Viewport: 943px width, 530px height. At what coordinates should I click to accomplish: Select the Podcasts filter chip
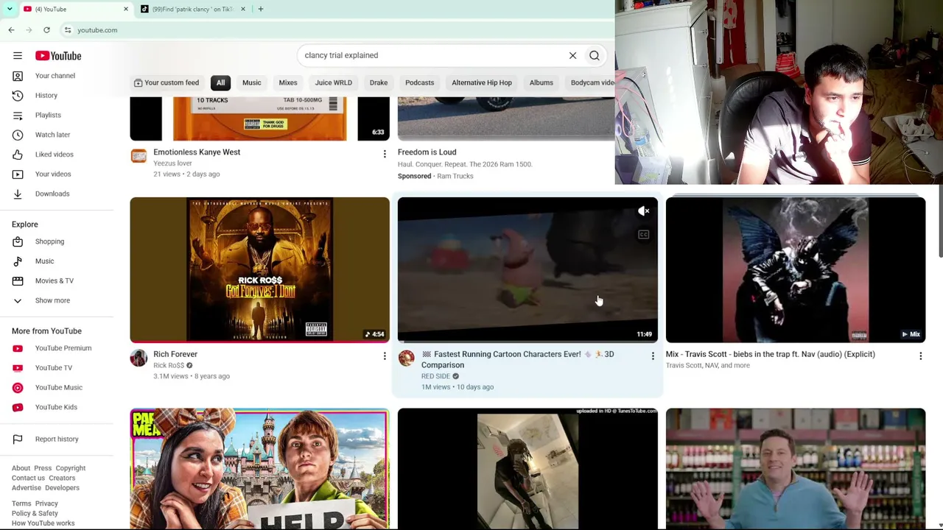pos(420,82)
